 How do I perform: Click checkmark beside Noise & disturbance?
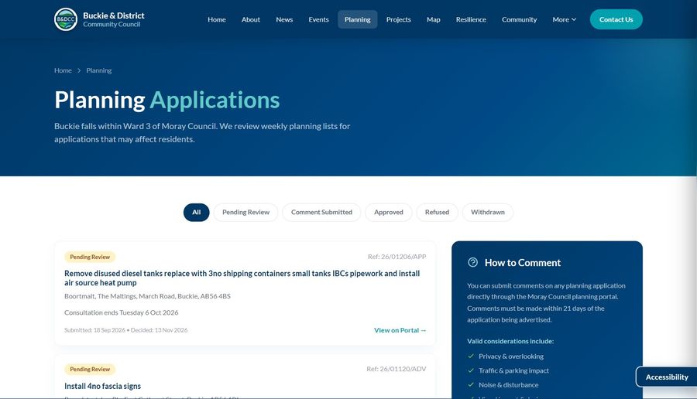[471, 384]
